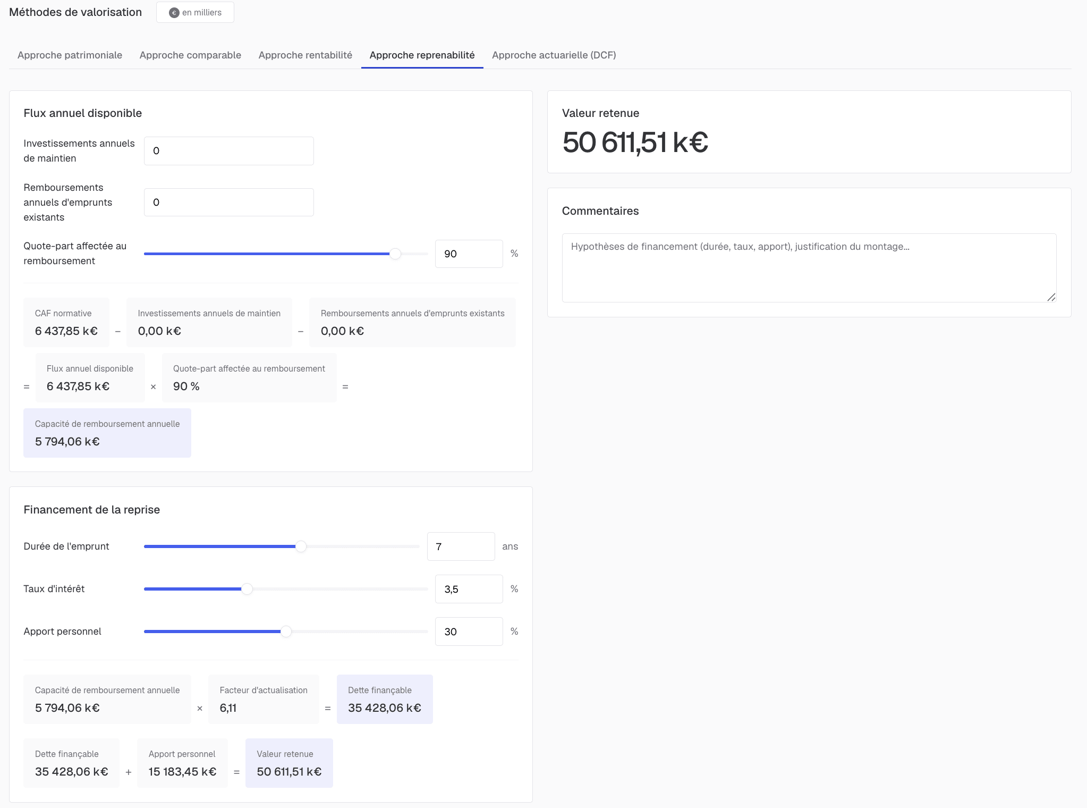This screenshot has height=808, width=1087.
Task: Switch to Approche patrimoniale tab
Action: tap(70, 55)
